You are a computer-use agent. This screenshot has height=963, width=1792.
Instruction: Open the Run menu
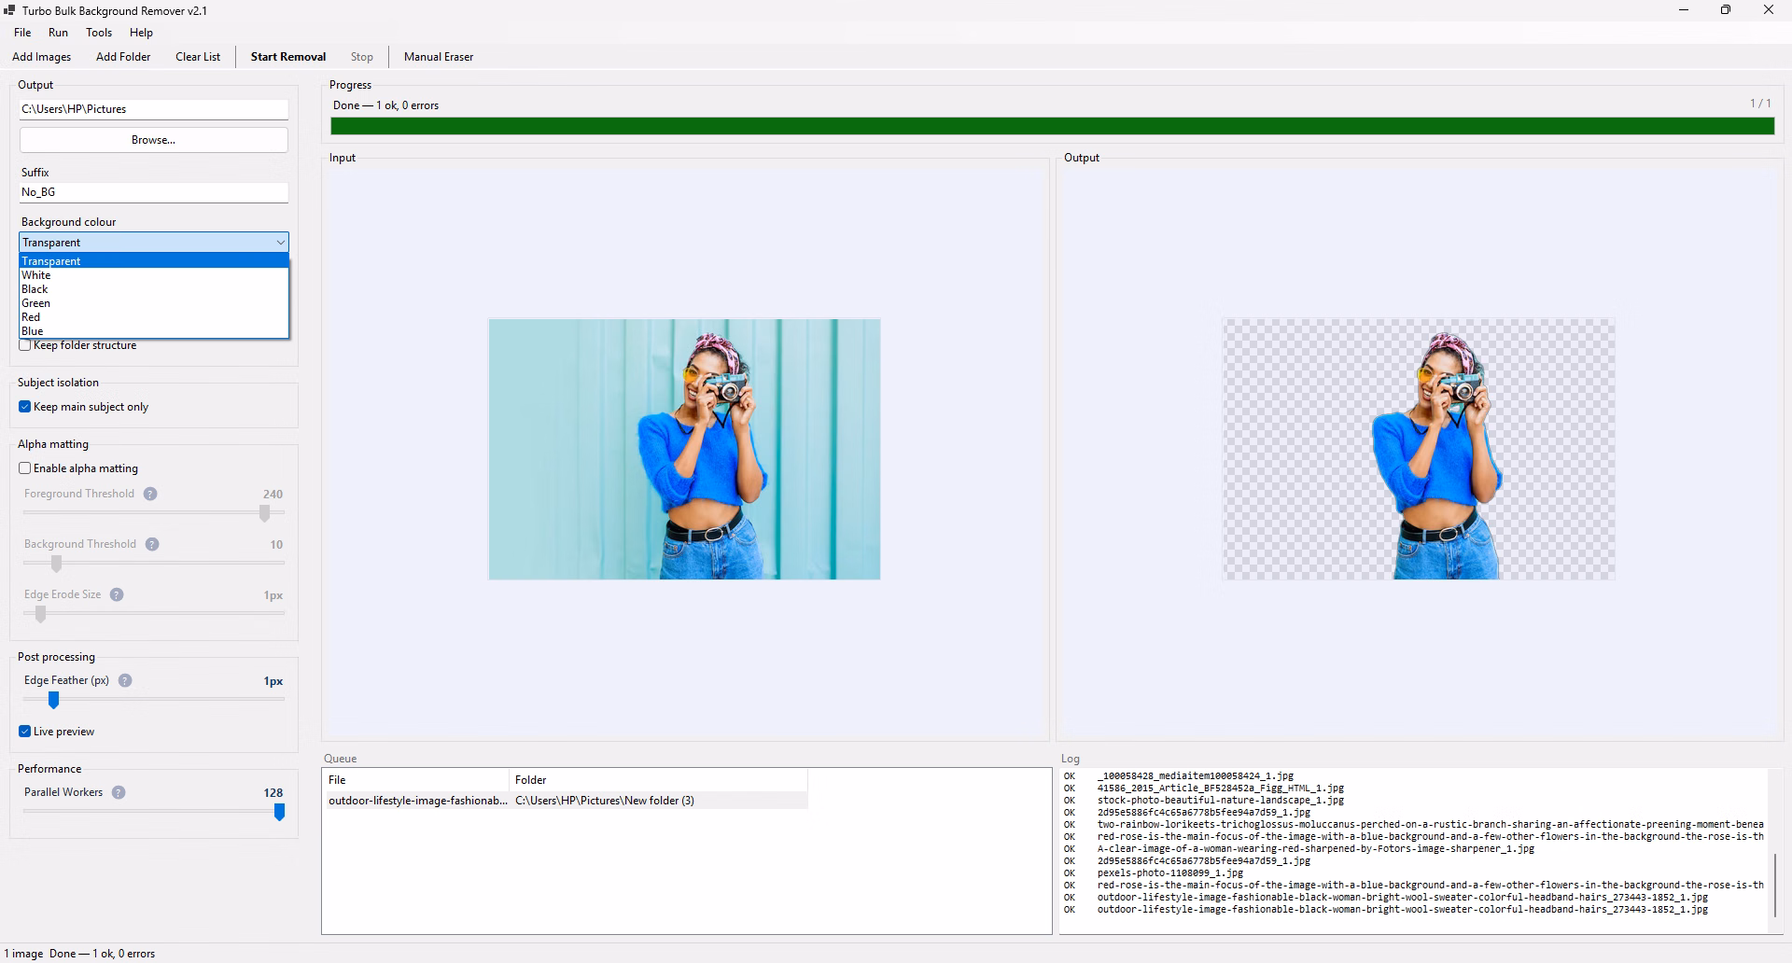[x=58, y=33]
